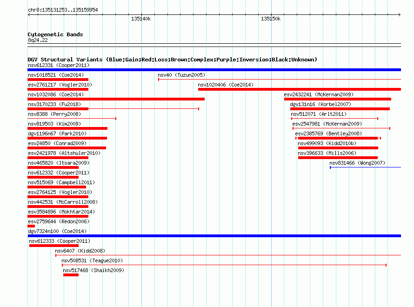Select nsv512071 (Arlt2011) label

(319, 114)
